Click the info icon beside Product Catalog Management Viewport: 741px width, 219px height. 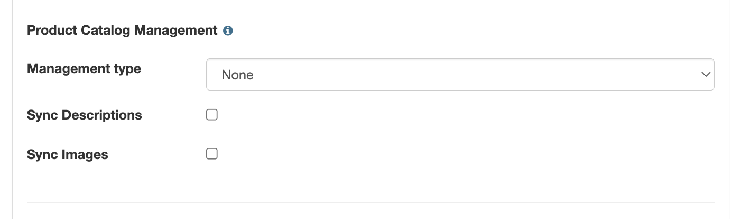coord(228,31)
